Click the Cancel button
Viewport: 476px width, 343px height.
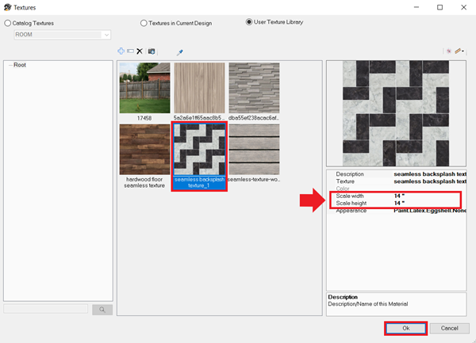[x=450, y=328]
